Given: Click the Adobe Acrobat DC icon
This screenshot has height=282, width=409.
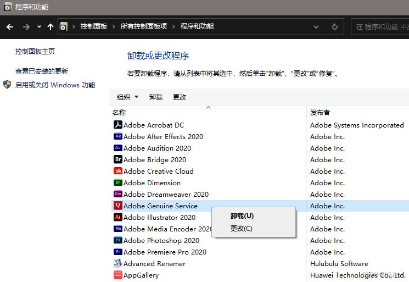Looking at the screenshot, I should 118,125.
